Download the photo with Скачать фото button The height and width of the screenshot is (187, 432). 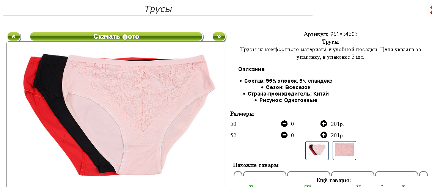tap(116, 37)
